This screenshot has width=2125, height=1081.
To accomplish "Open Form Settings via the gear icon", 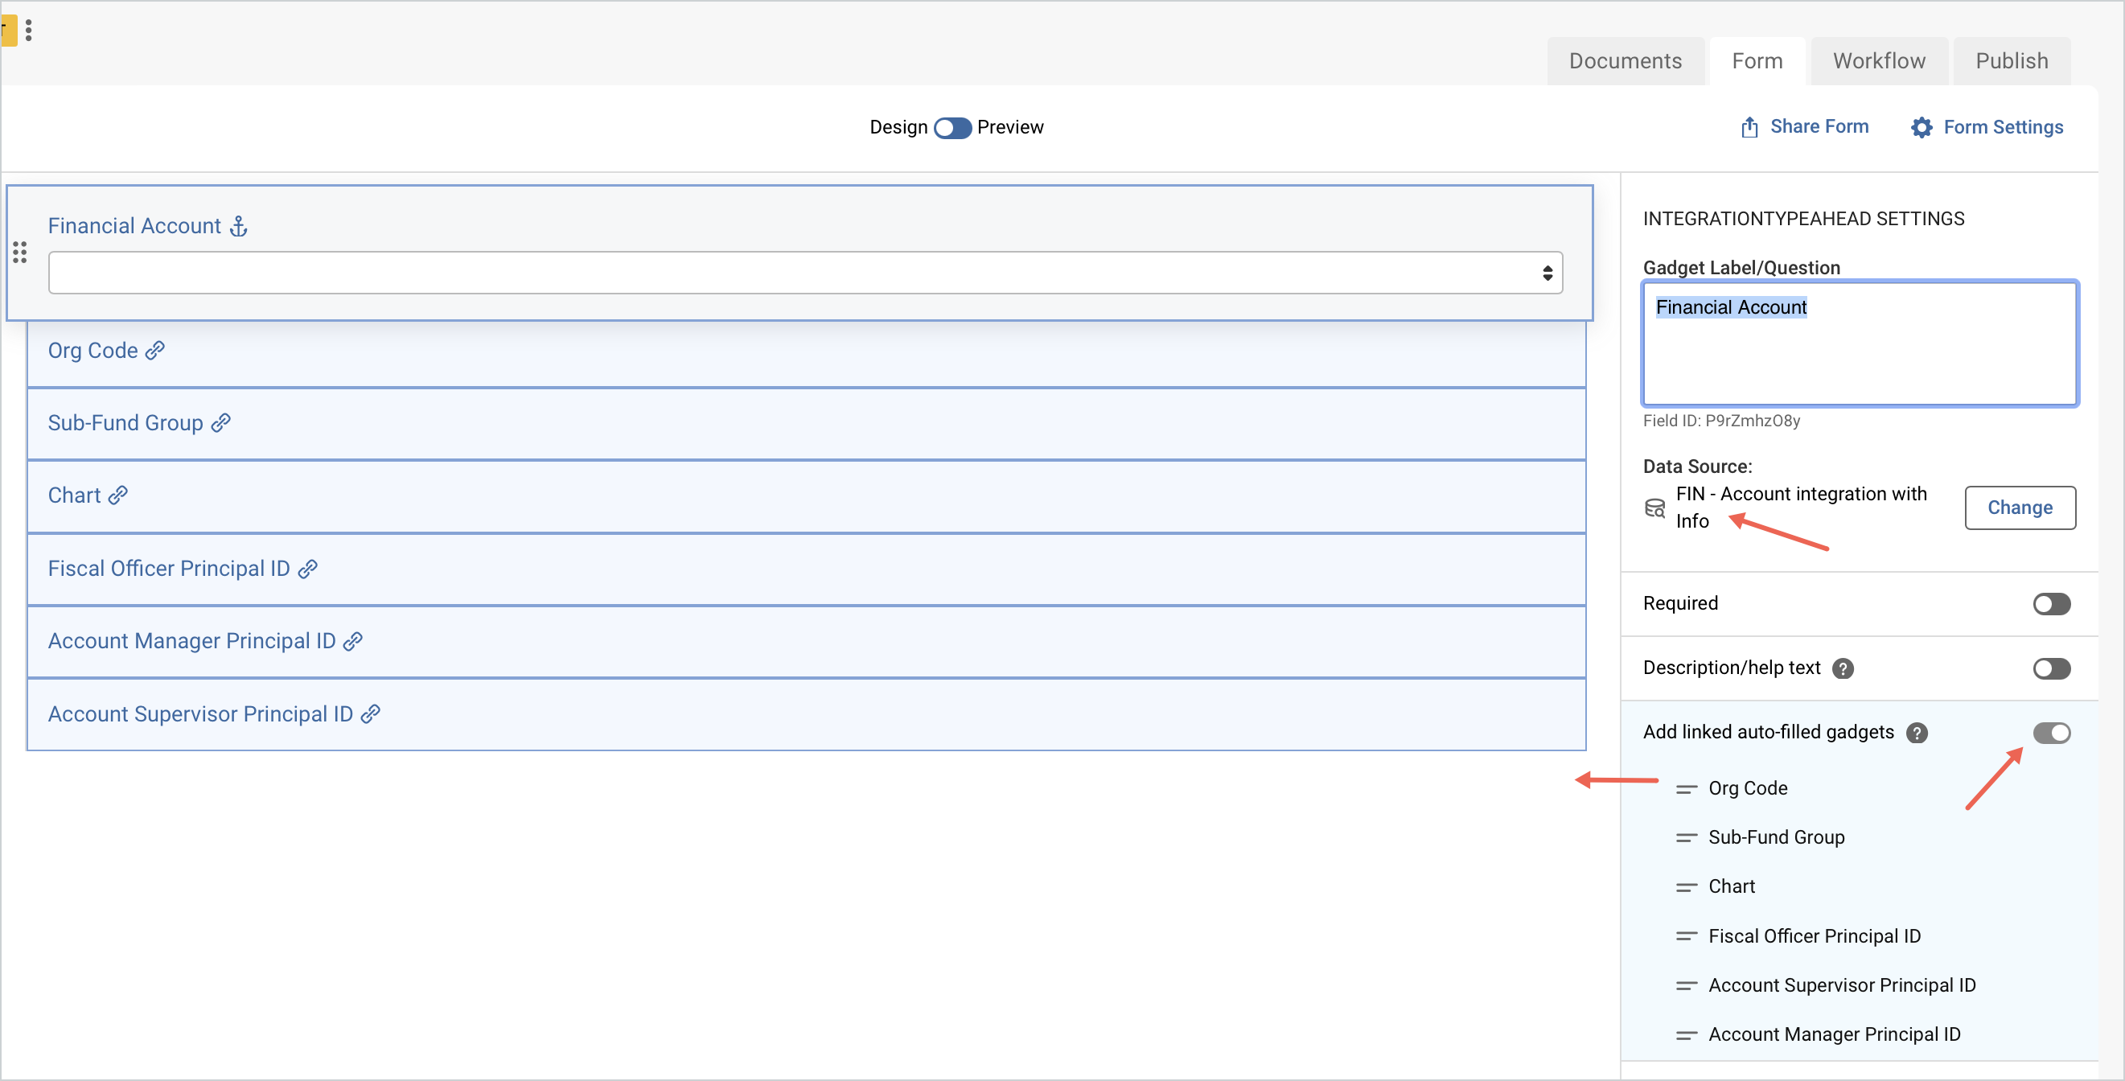I will click(1922, 126).
